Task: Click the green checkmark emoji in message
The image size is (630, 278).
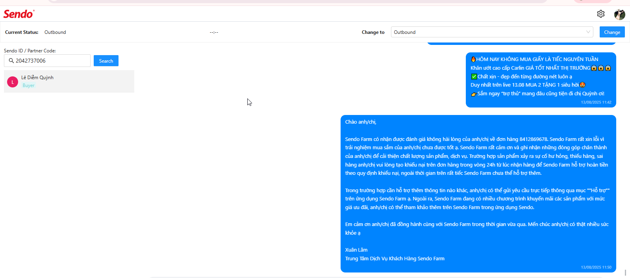Action: click(x=474, y=77)
